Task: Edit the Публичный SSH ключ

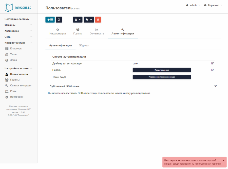Action: [215, 86]
